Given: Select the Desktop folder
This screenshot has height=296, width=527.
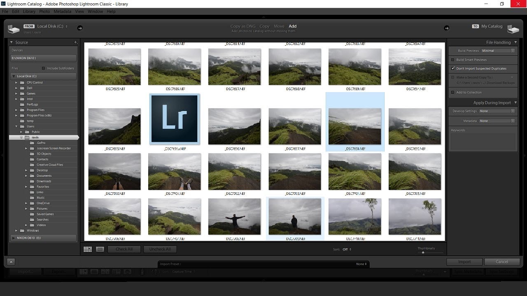Looking at the screenshot, I should 42,170.
